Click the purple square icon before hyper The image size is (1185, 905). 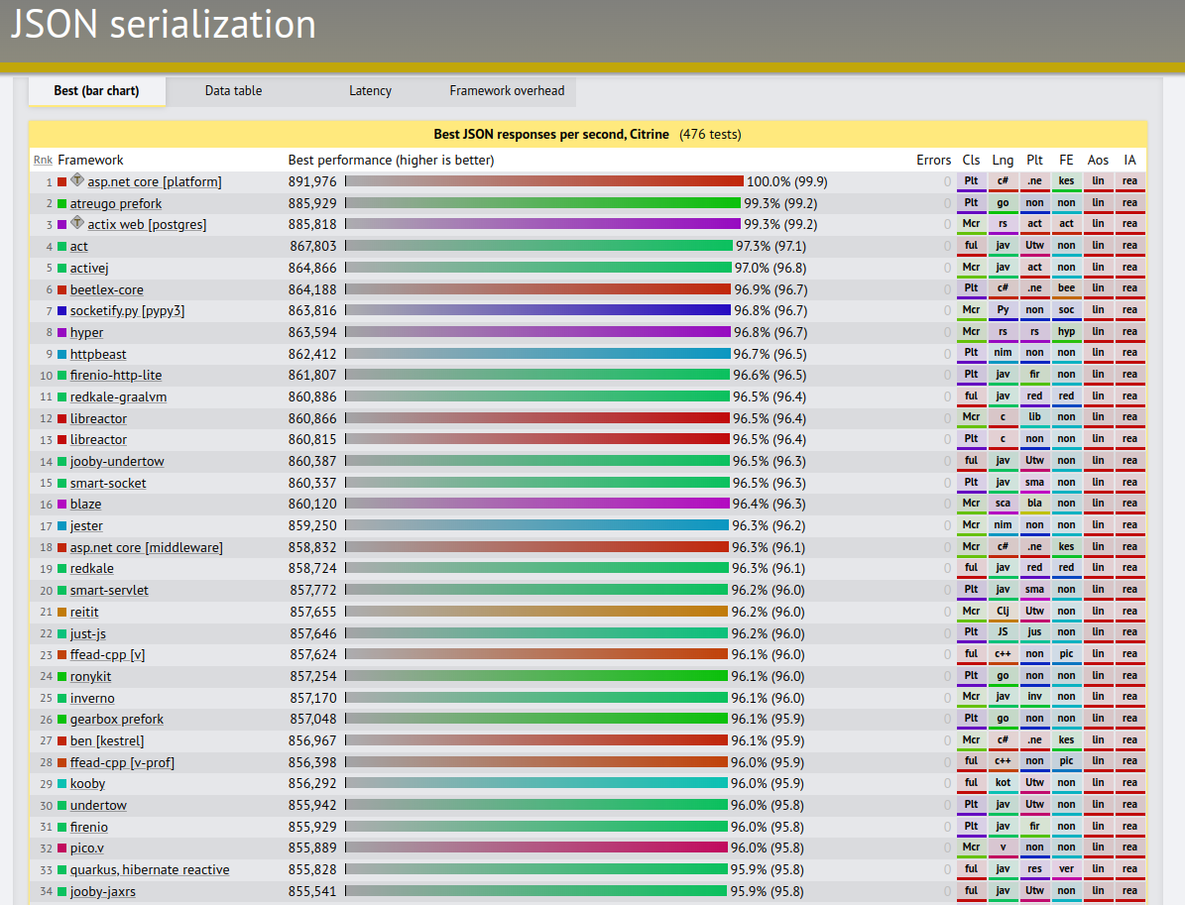coord(62,332)
